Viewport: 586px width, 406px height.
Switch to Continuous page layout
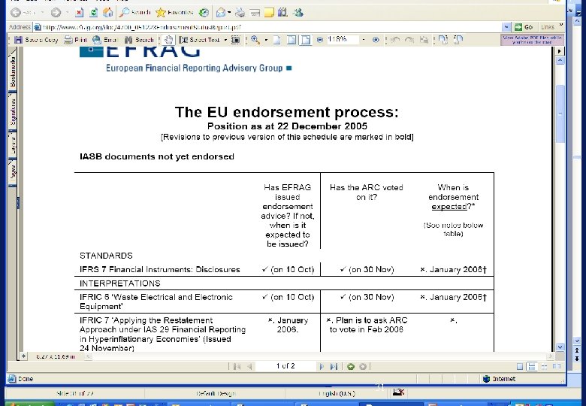[531, 367]
